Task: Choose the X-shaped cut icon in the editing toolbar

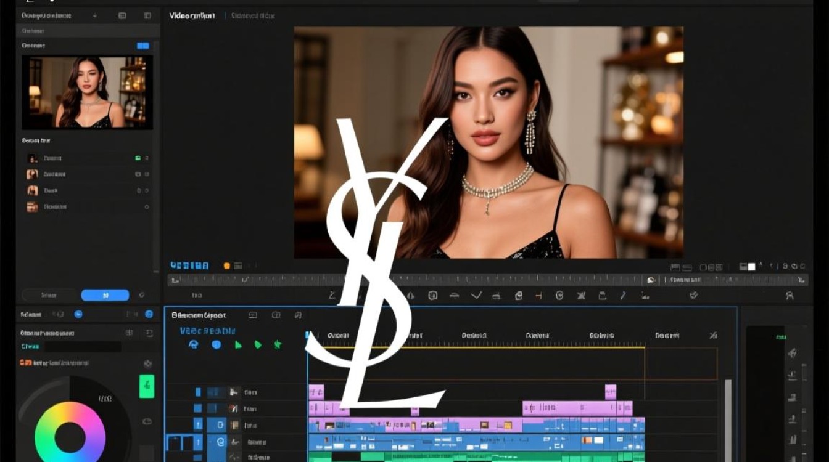Action: [580, 296]
